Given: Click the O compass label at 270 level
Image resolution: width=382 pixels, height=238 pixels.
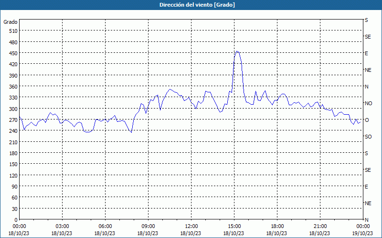Looking at the screenshot, I should 367,120.
